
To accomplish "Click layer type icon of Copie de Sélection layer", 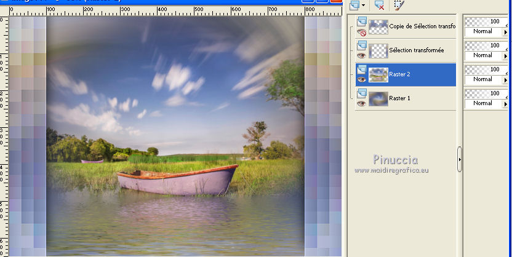I will (x=361, y=22).
